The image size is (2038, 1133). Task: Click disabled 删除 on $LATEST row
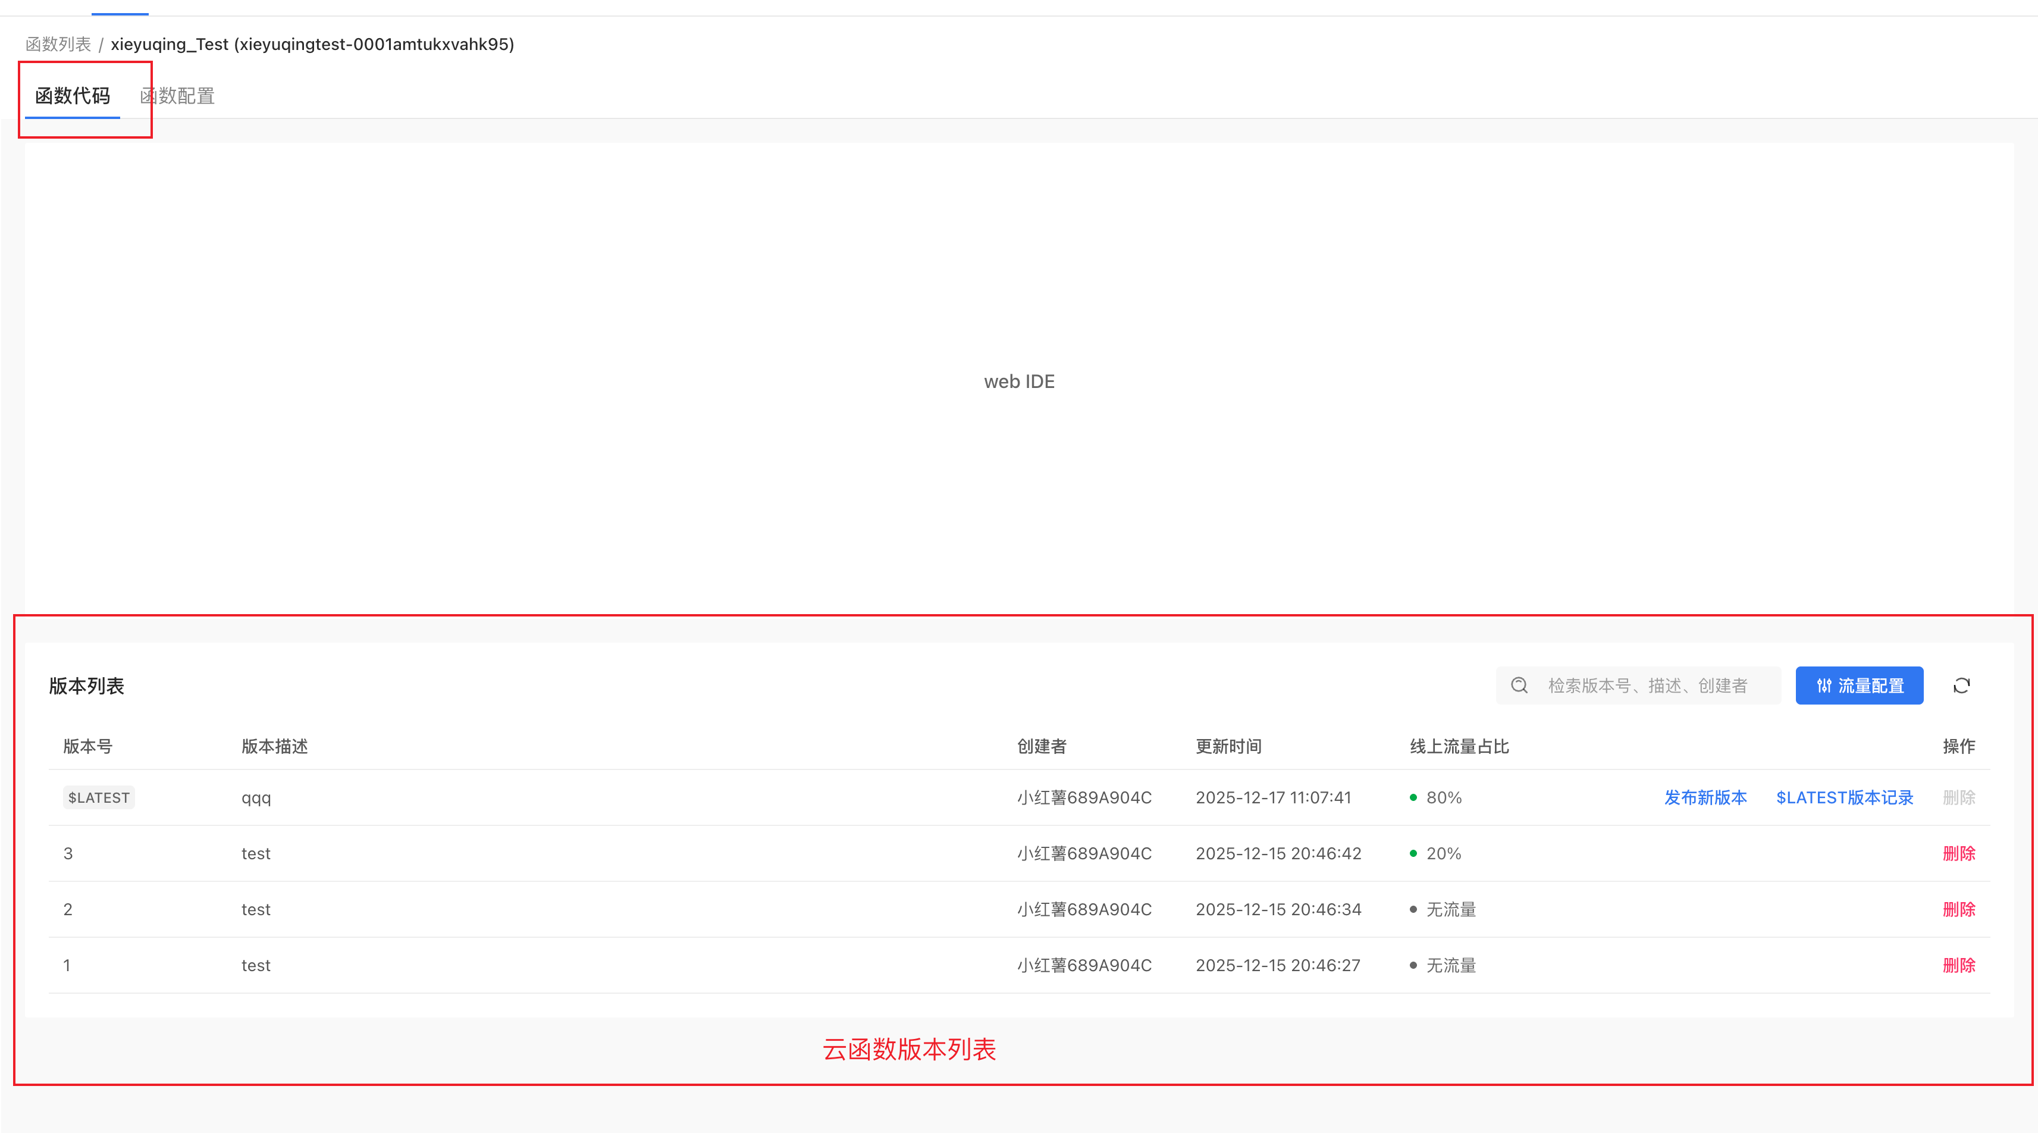tap(1958, 797)
